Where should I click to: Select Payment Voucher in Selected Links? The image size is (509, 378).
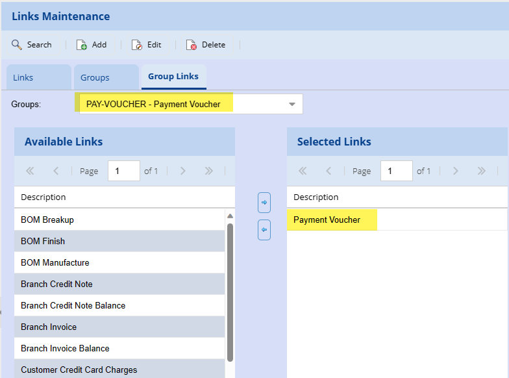327,220
